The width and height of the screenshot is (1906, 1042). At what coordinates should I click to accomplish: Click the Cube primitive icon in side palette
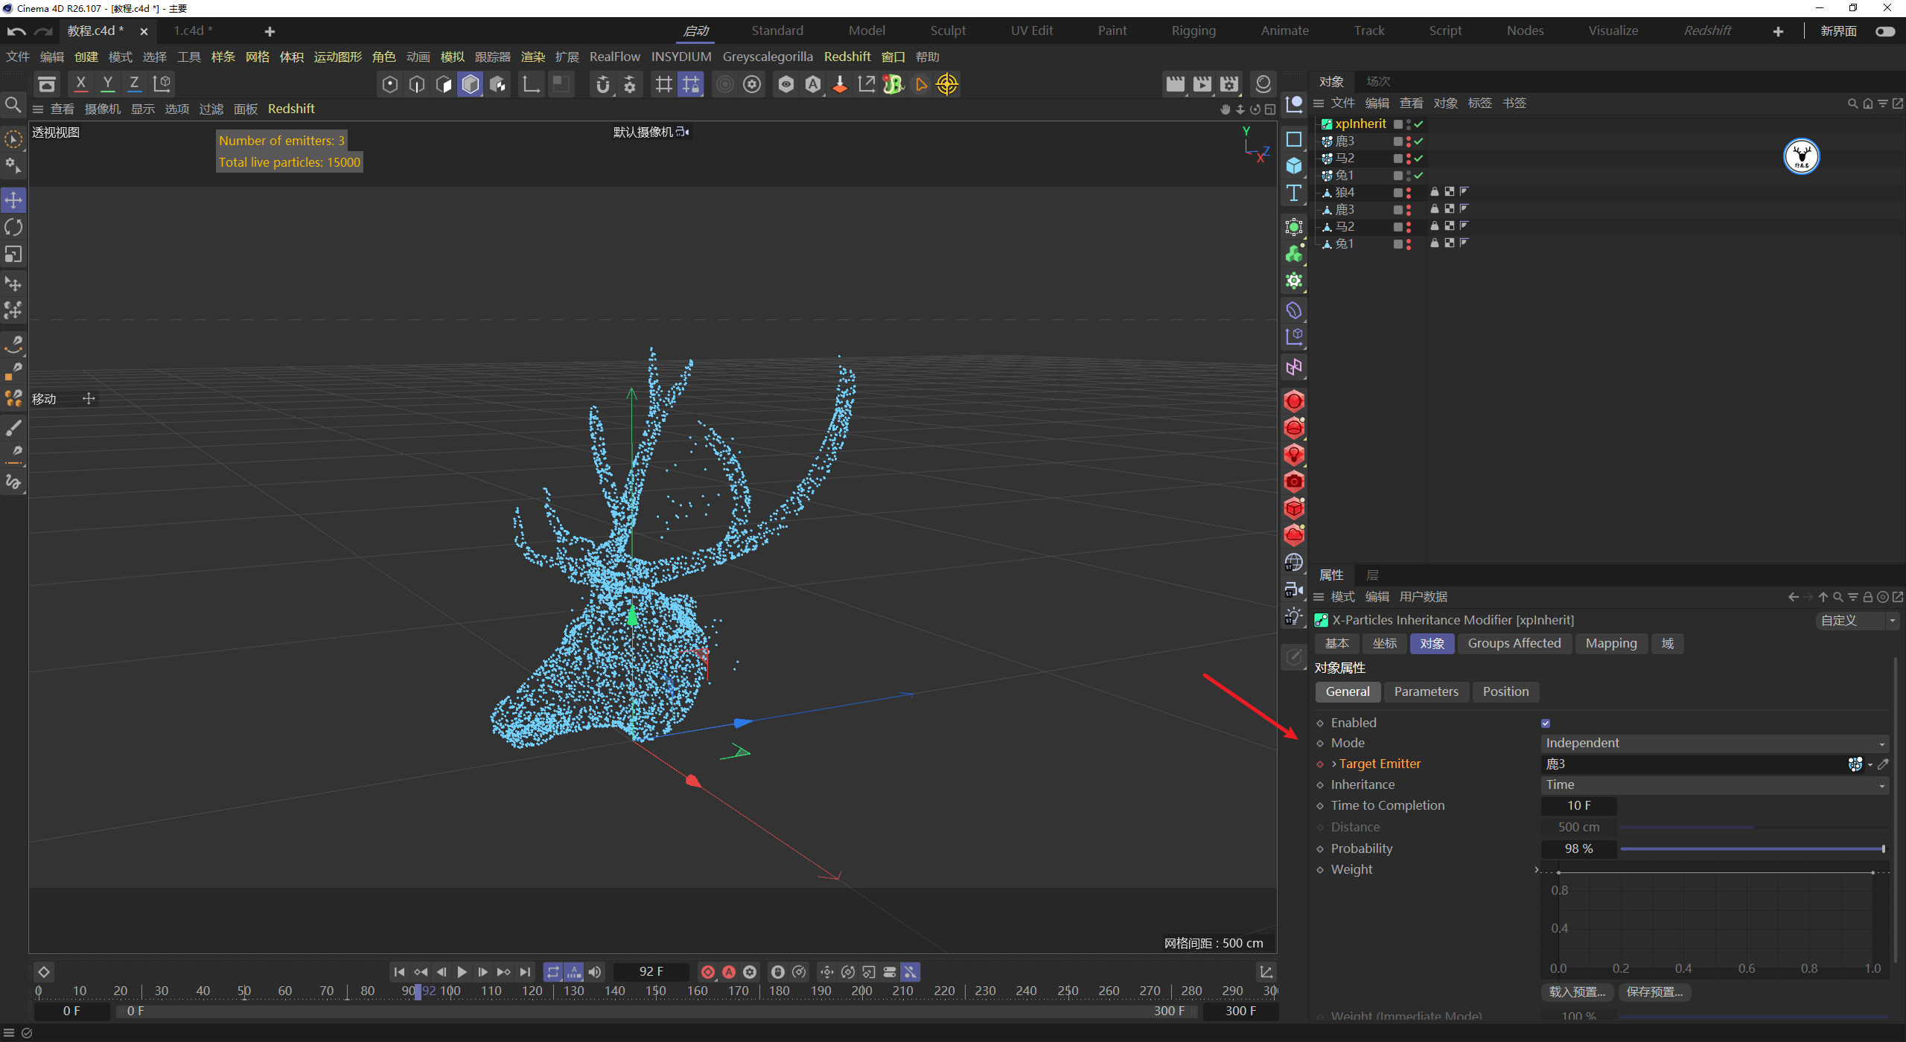(x=1294, y=165)
